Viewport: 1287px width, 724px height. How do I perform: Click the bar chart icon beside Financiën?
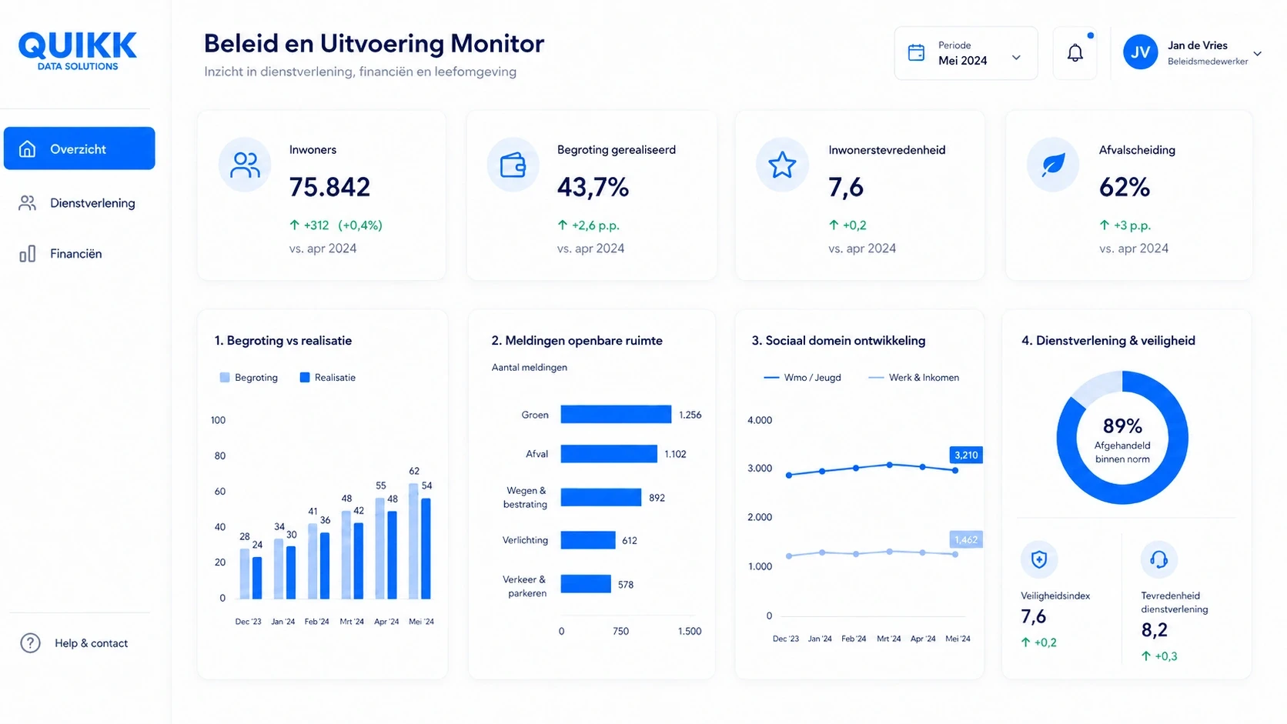(x=28, y=254)
